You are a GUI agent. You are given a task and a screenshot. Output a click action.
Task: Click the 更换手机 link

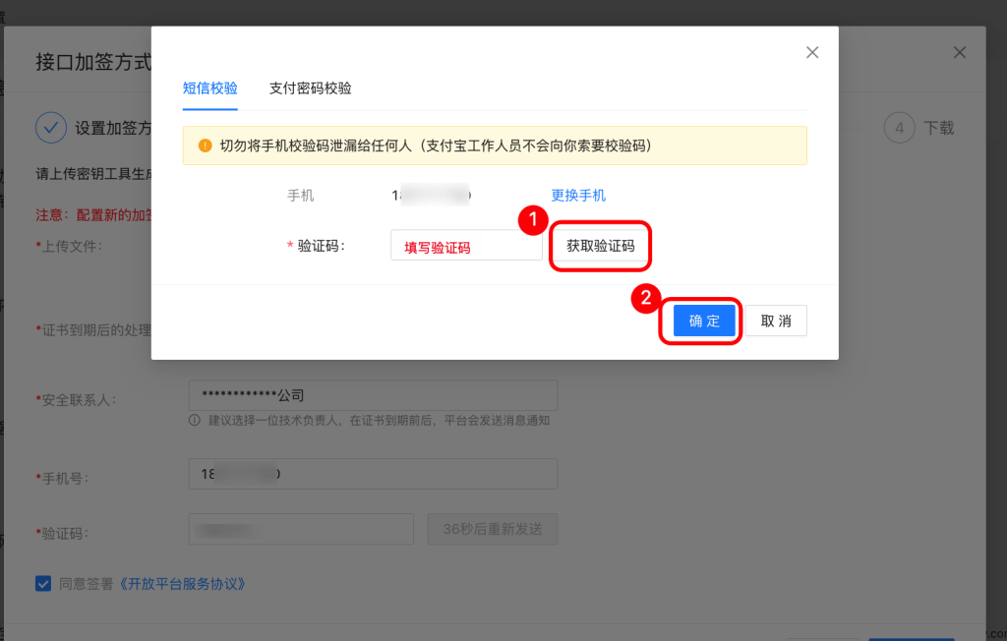click(578, 196)
